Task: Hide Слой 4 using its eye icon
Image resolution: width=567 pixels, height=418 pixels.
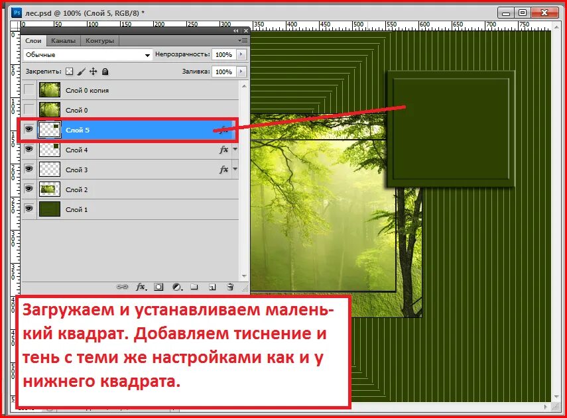Action: [x=29, y=149]
